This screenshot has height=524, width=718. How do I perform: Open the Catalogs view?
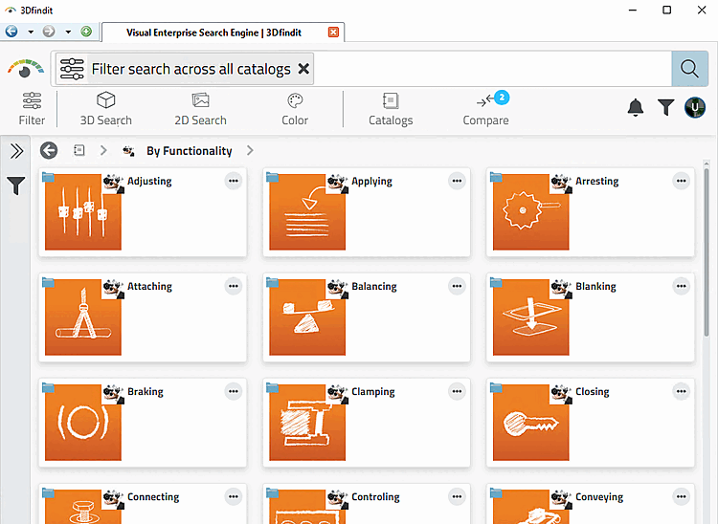(391, 109)
